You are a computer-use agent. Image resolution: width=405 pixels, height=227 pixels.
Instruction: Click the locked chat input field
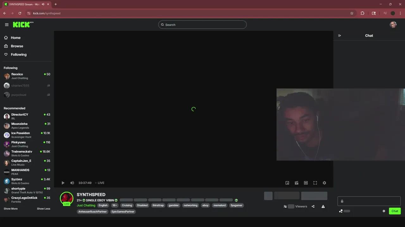(369, 201)
